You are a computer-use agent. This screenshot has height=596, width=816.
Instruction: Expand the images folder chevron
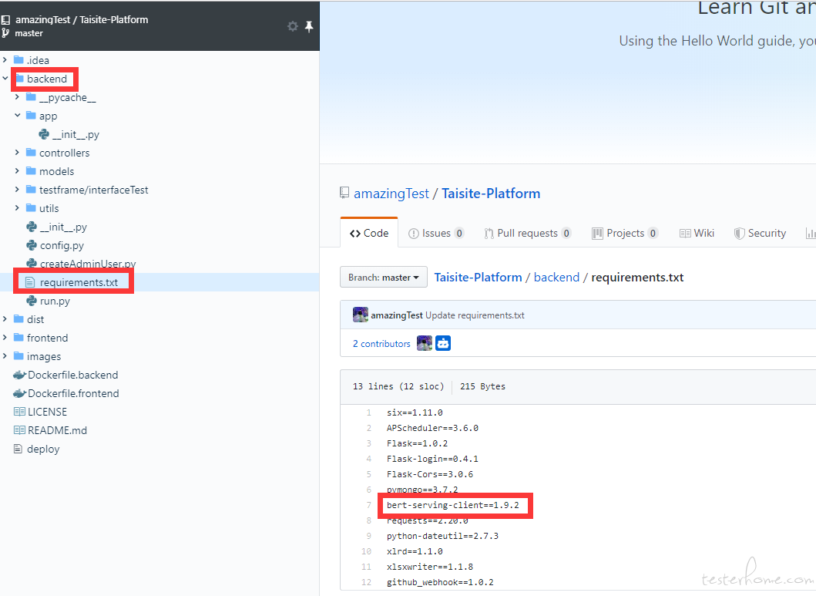coord(5,356)
